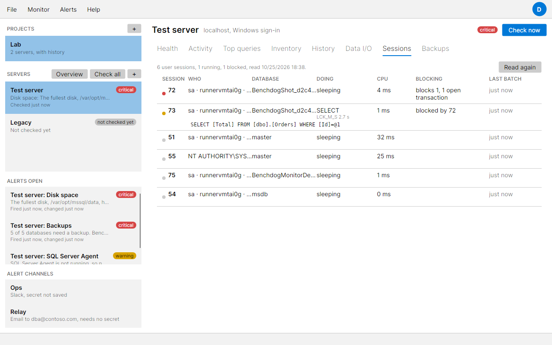Open the Help menu
This screenshot has height=345, width=552.
click(94, 9)
